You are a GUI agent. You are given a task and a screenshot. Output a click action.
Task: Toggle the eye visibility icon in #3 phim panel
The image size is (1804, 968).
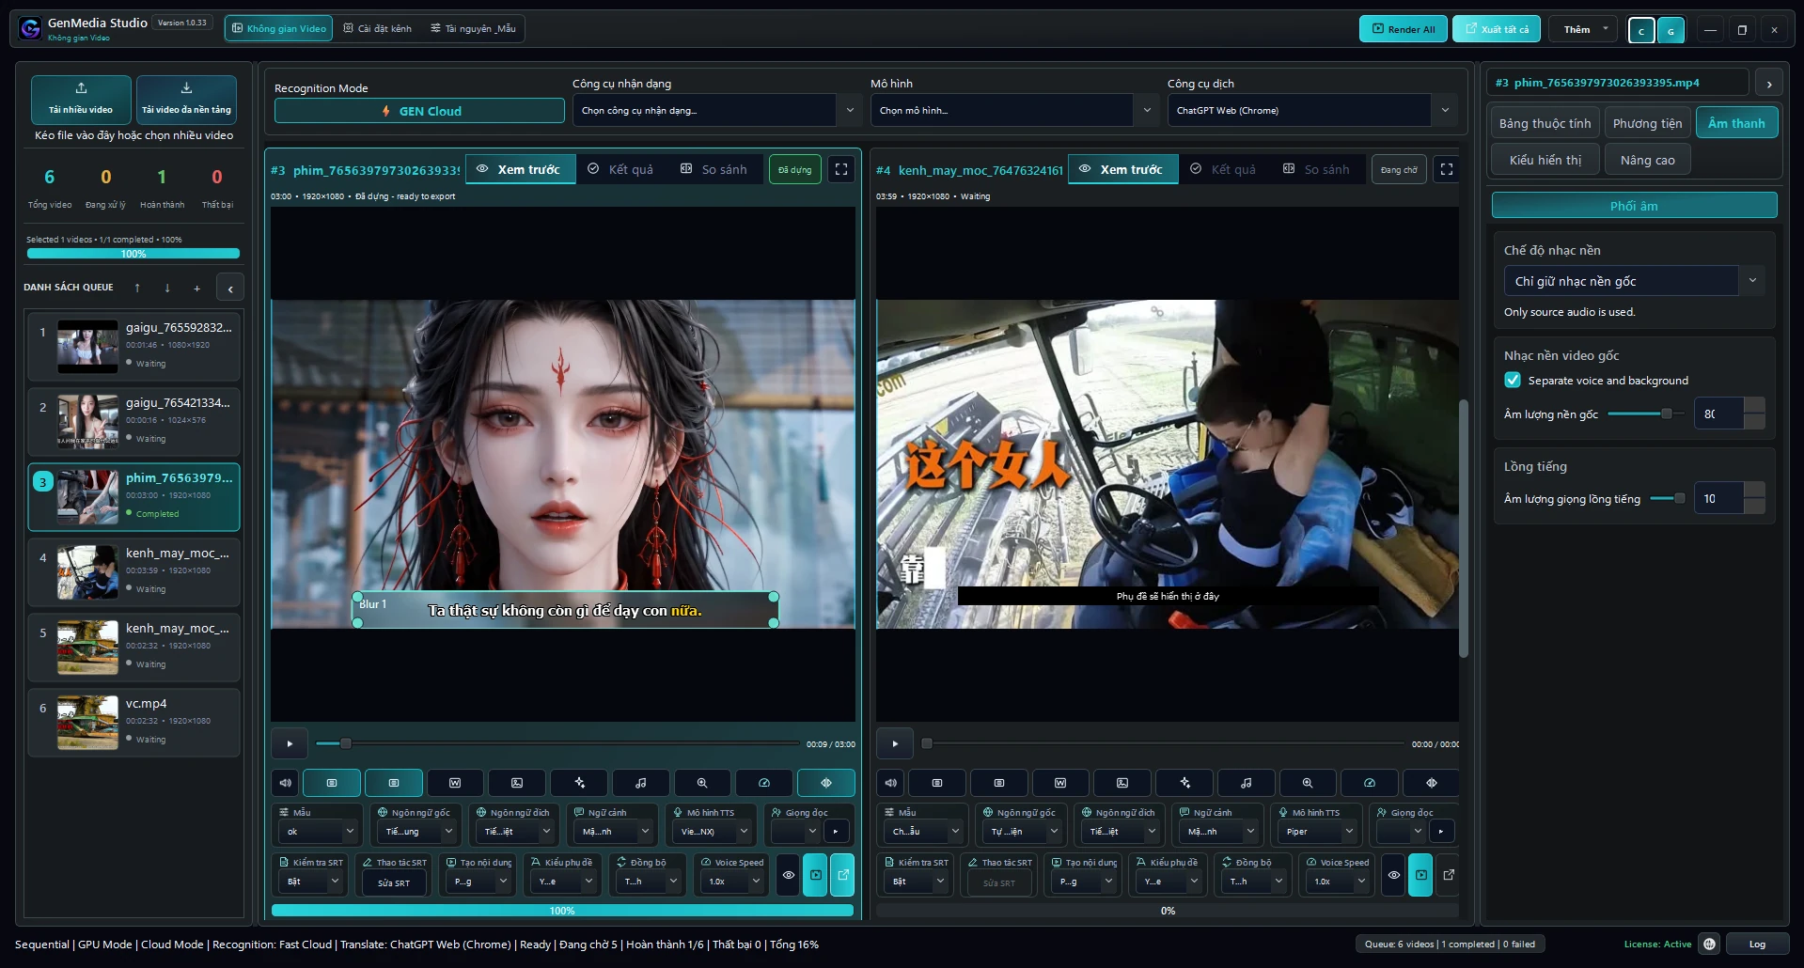[789, 875]
